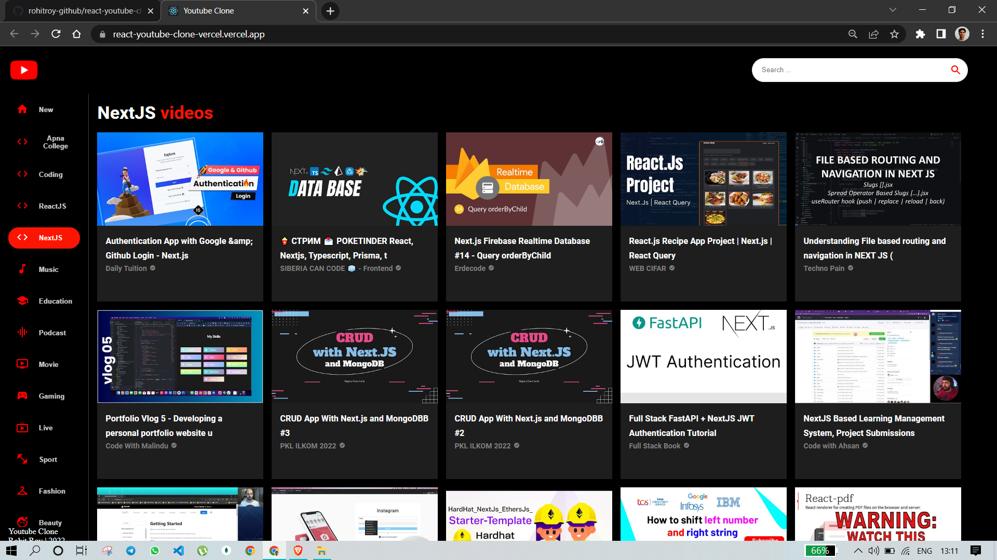Open the Portfolio Vlog 05 thumbnail
This screenshot has width=997, height=560.
pos(180,357)
